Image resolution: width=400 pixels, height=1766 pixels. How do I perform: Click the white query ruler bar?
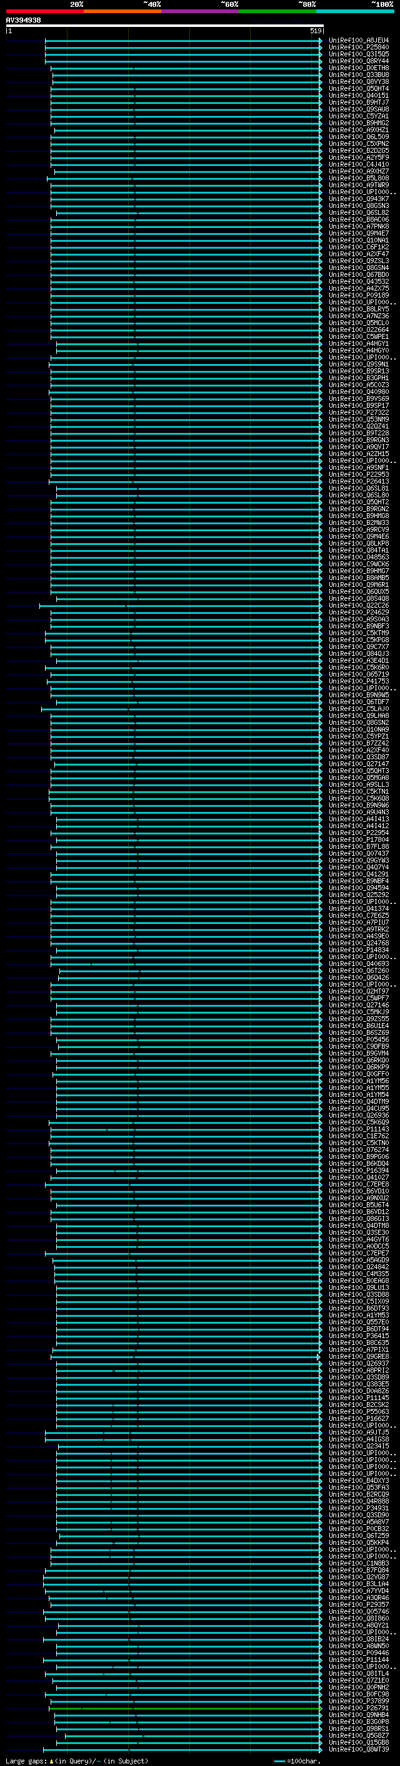click(165, 25)
